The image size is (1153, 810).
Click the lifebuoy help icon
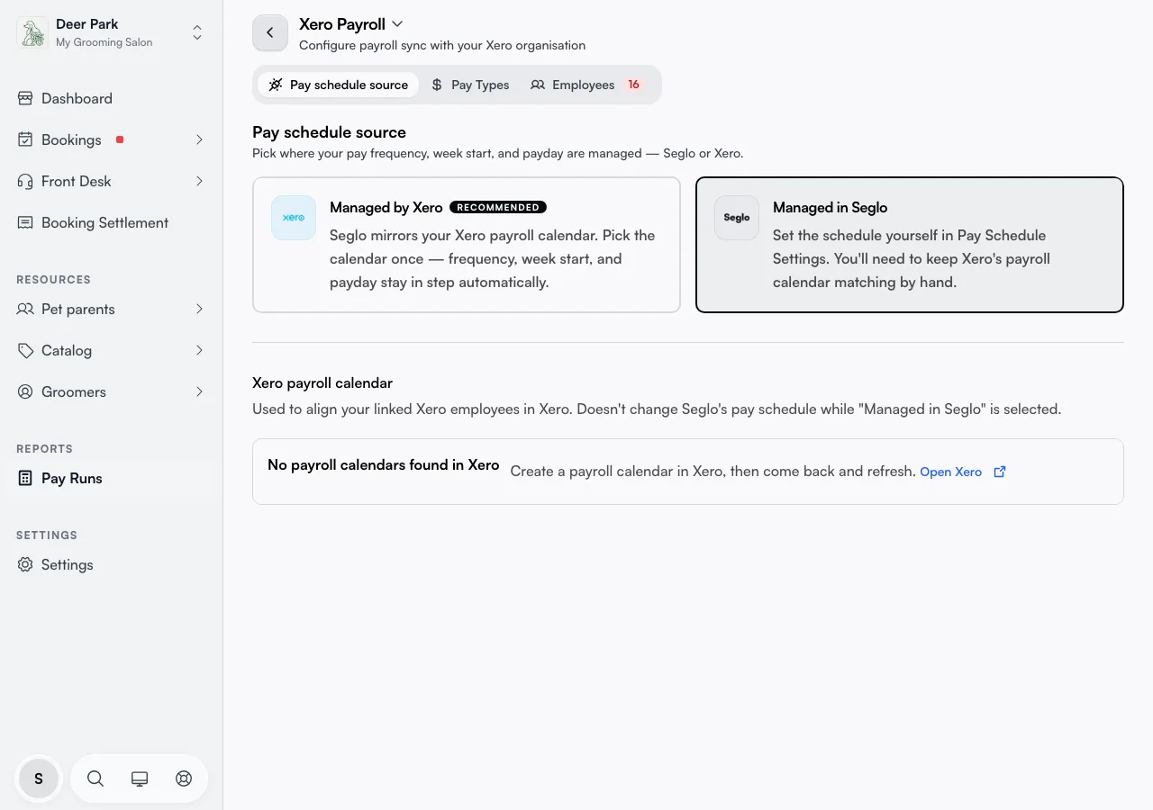tap(184, 778)
